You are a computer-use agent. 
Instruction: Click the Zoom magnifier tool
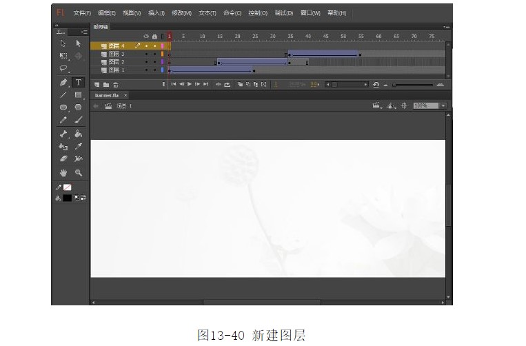pos(78,172)
